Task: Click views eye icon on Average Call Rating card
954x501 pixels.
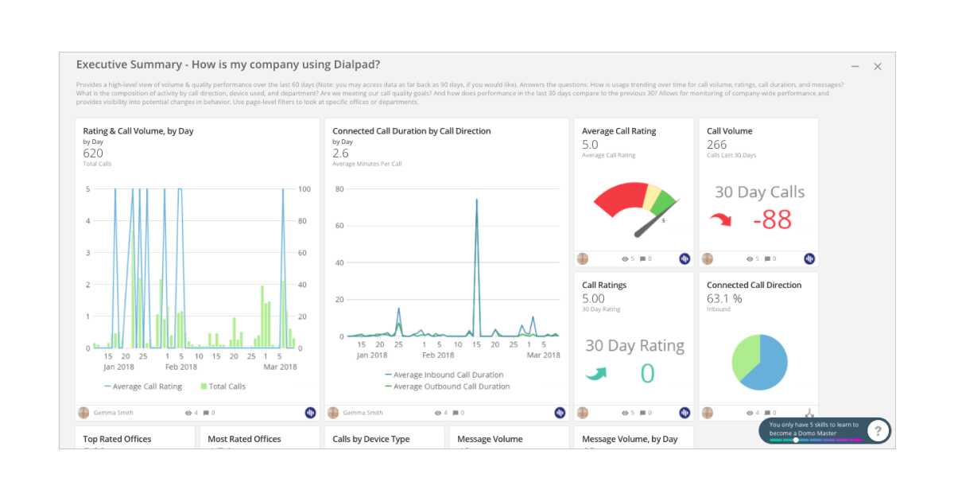Action: click(x=625, y=258)
